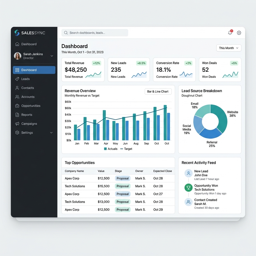Click the home icon beside top Dashboard
This screenshot has width=256, height=256.
[17, 44]
